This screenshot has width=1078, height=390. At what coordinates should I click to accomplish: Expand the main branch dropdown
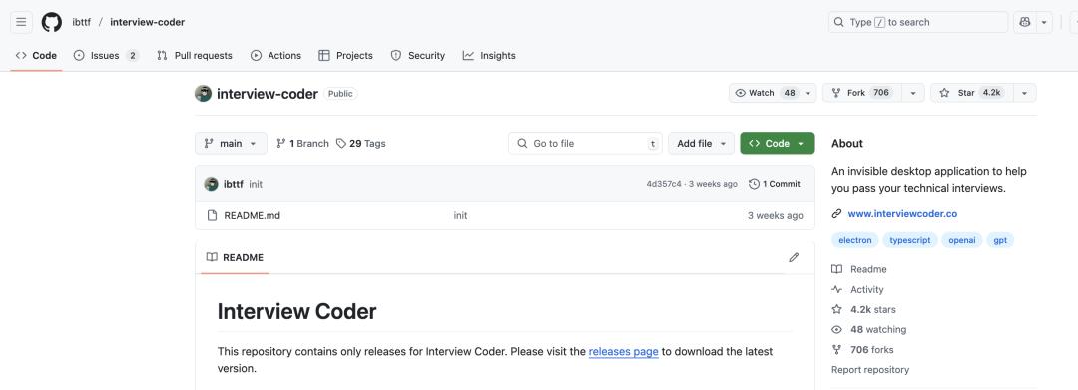pos(231,143)
